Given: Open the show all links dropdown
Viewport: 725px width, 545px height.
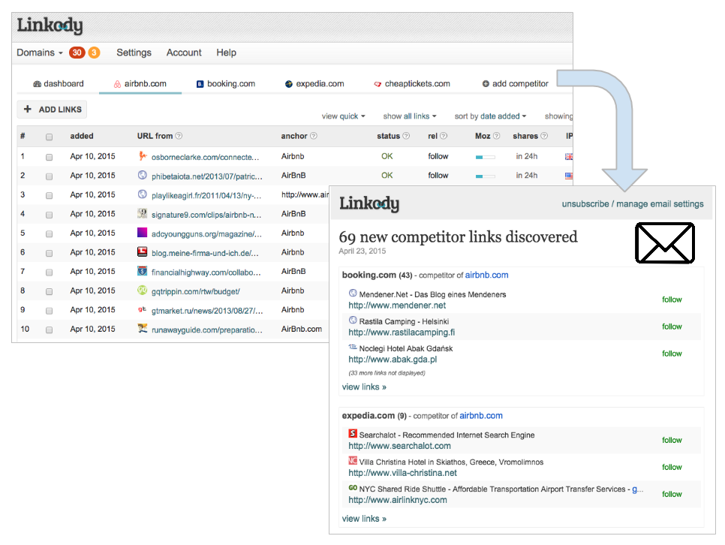Looking at the screenshot, I should coord(410,116).
